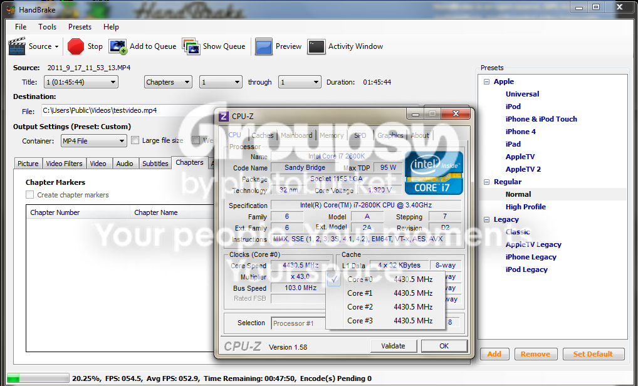Switch to the Video Filters tab
Screen dimensions: 638x386
click(64, 164)
